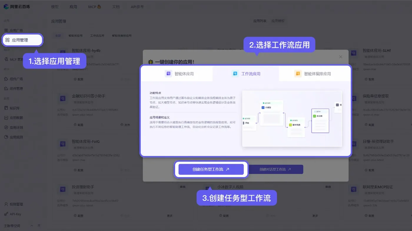The image size is (412, 231).
Task: Open 组件管理 in the sidebar
Action: 14,89
